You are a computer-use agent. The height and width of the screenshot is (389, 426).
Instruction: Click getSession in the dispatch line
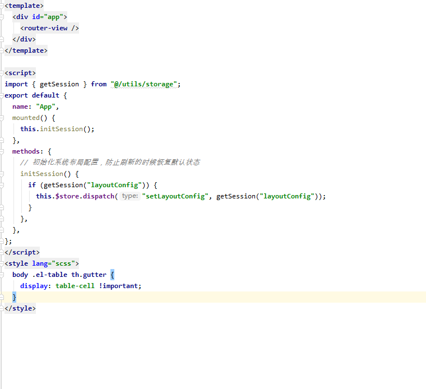coord(236,196)
